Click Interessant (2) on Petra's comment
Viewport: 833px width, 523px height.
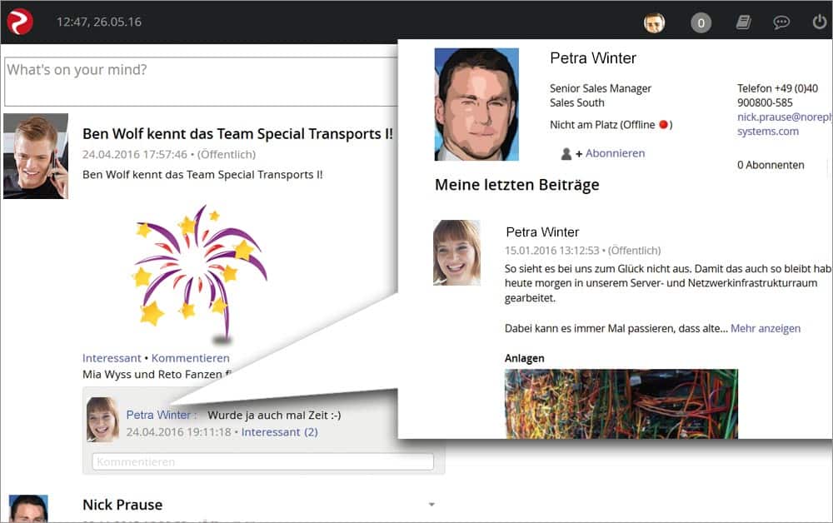pyautogui.click(x=279, y=432)
